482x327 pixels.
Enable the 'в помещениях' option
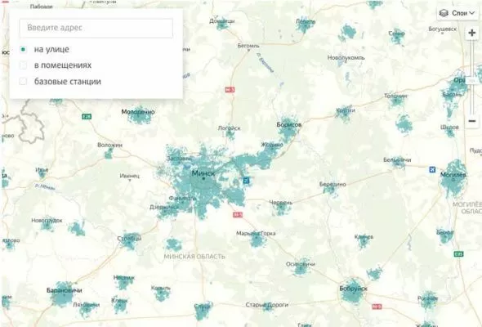[x=23, y=65]
